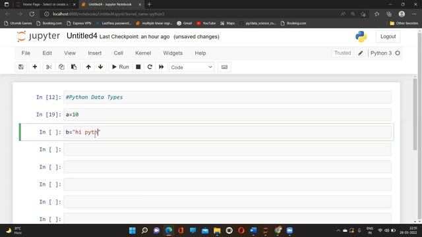This screenshot has height=237, width=422.
Task: Open the Insert menu
Action: pyautogui.click(x=95, y=53)
